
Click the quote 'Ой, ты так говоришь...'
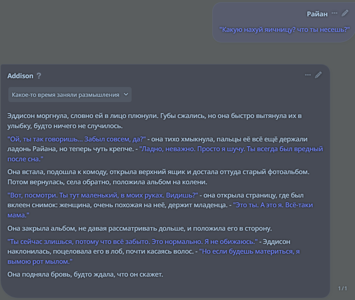(x=76, y=139)
